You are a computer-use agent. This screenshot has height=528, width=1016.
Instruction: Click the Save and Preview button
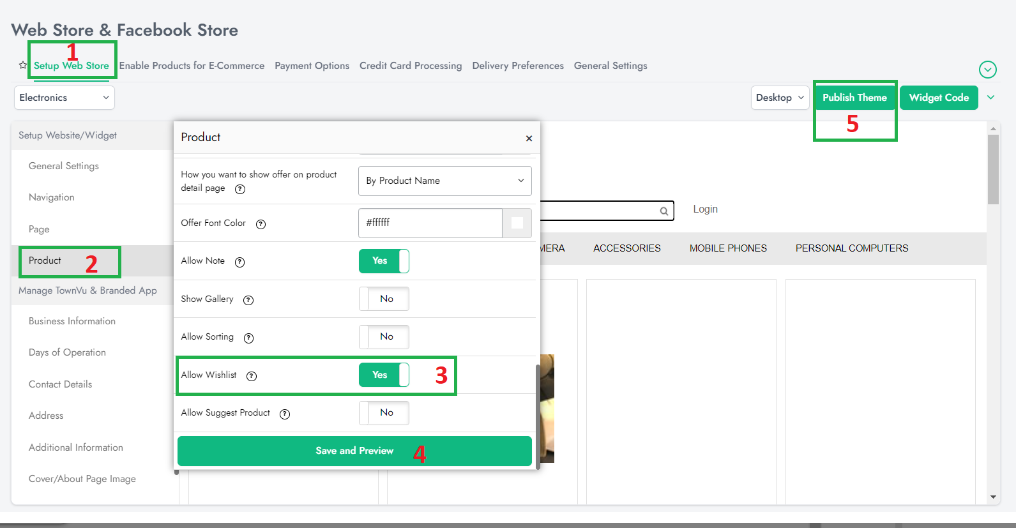354,451
